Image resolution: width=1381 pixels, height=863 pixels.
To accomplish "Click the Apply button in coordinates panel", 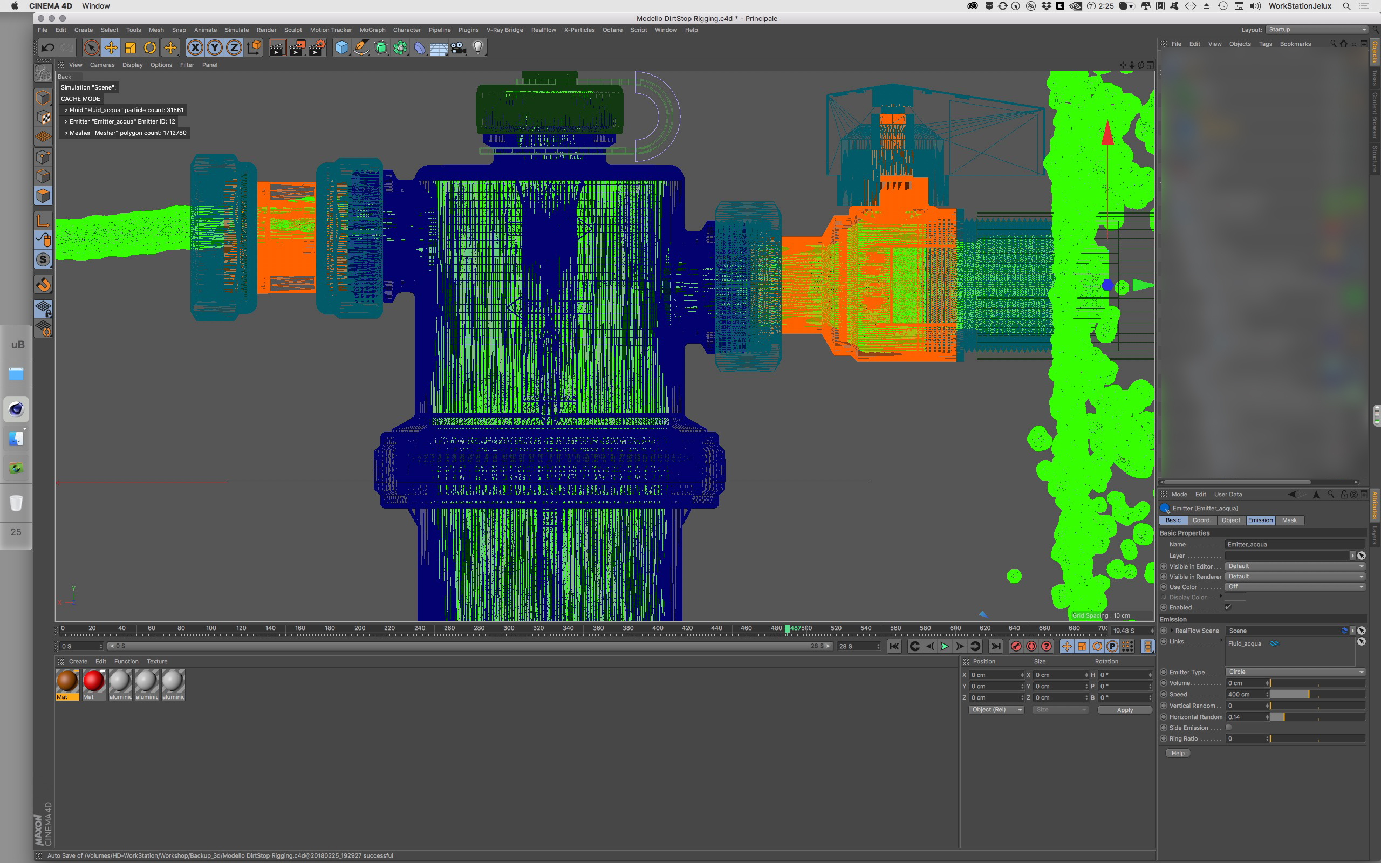I will tap(1124, 710).
